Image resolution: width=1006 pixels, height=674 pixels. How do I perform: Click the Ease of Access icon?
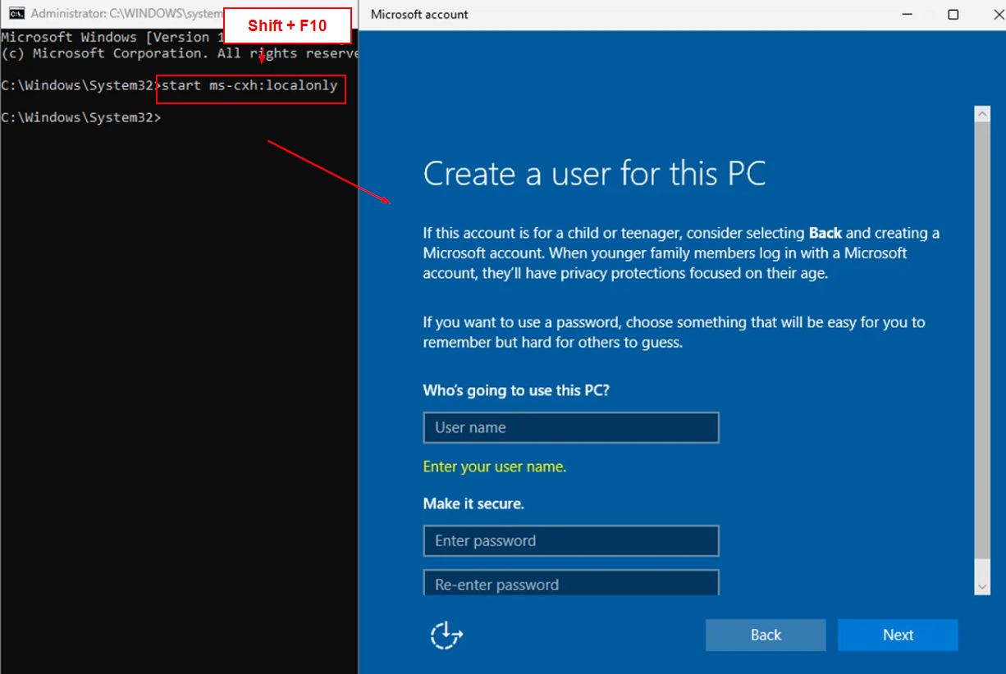click(446, 635)
